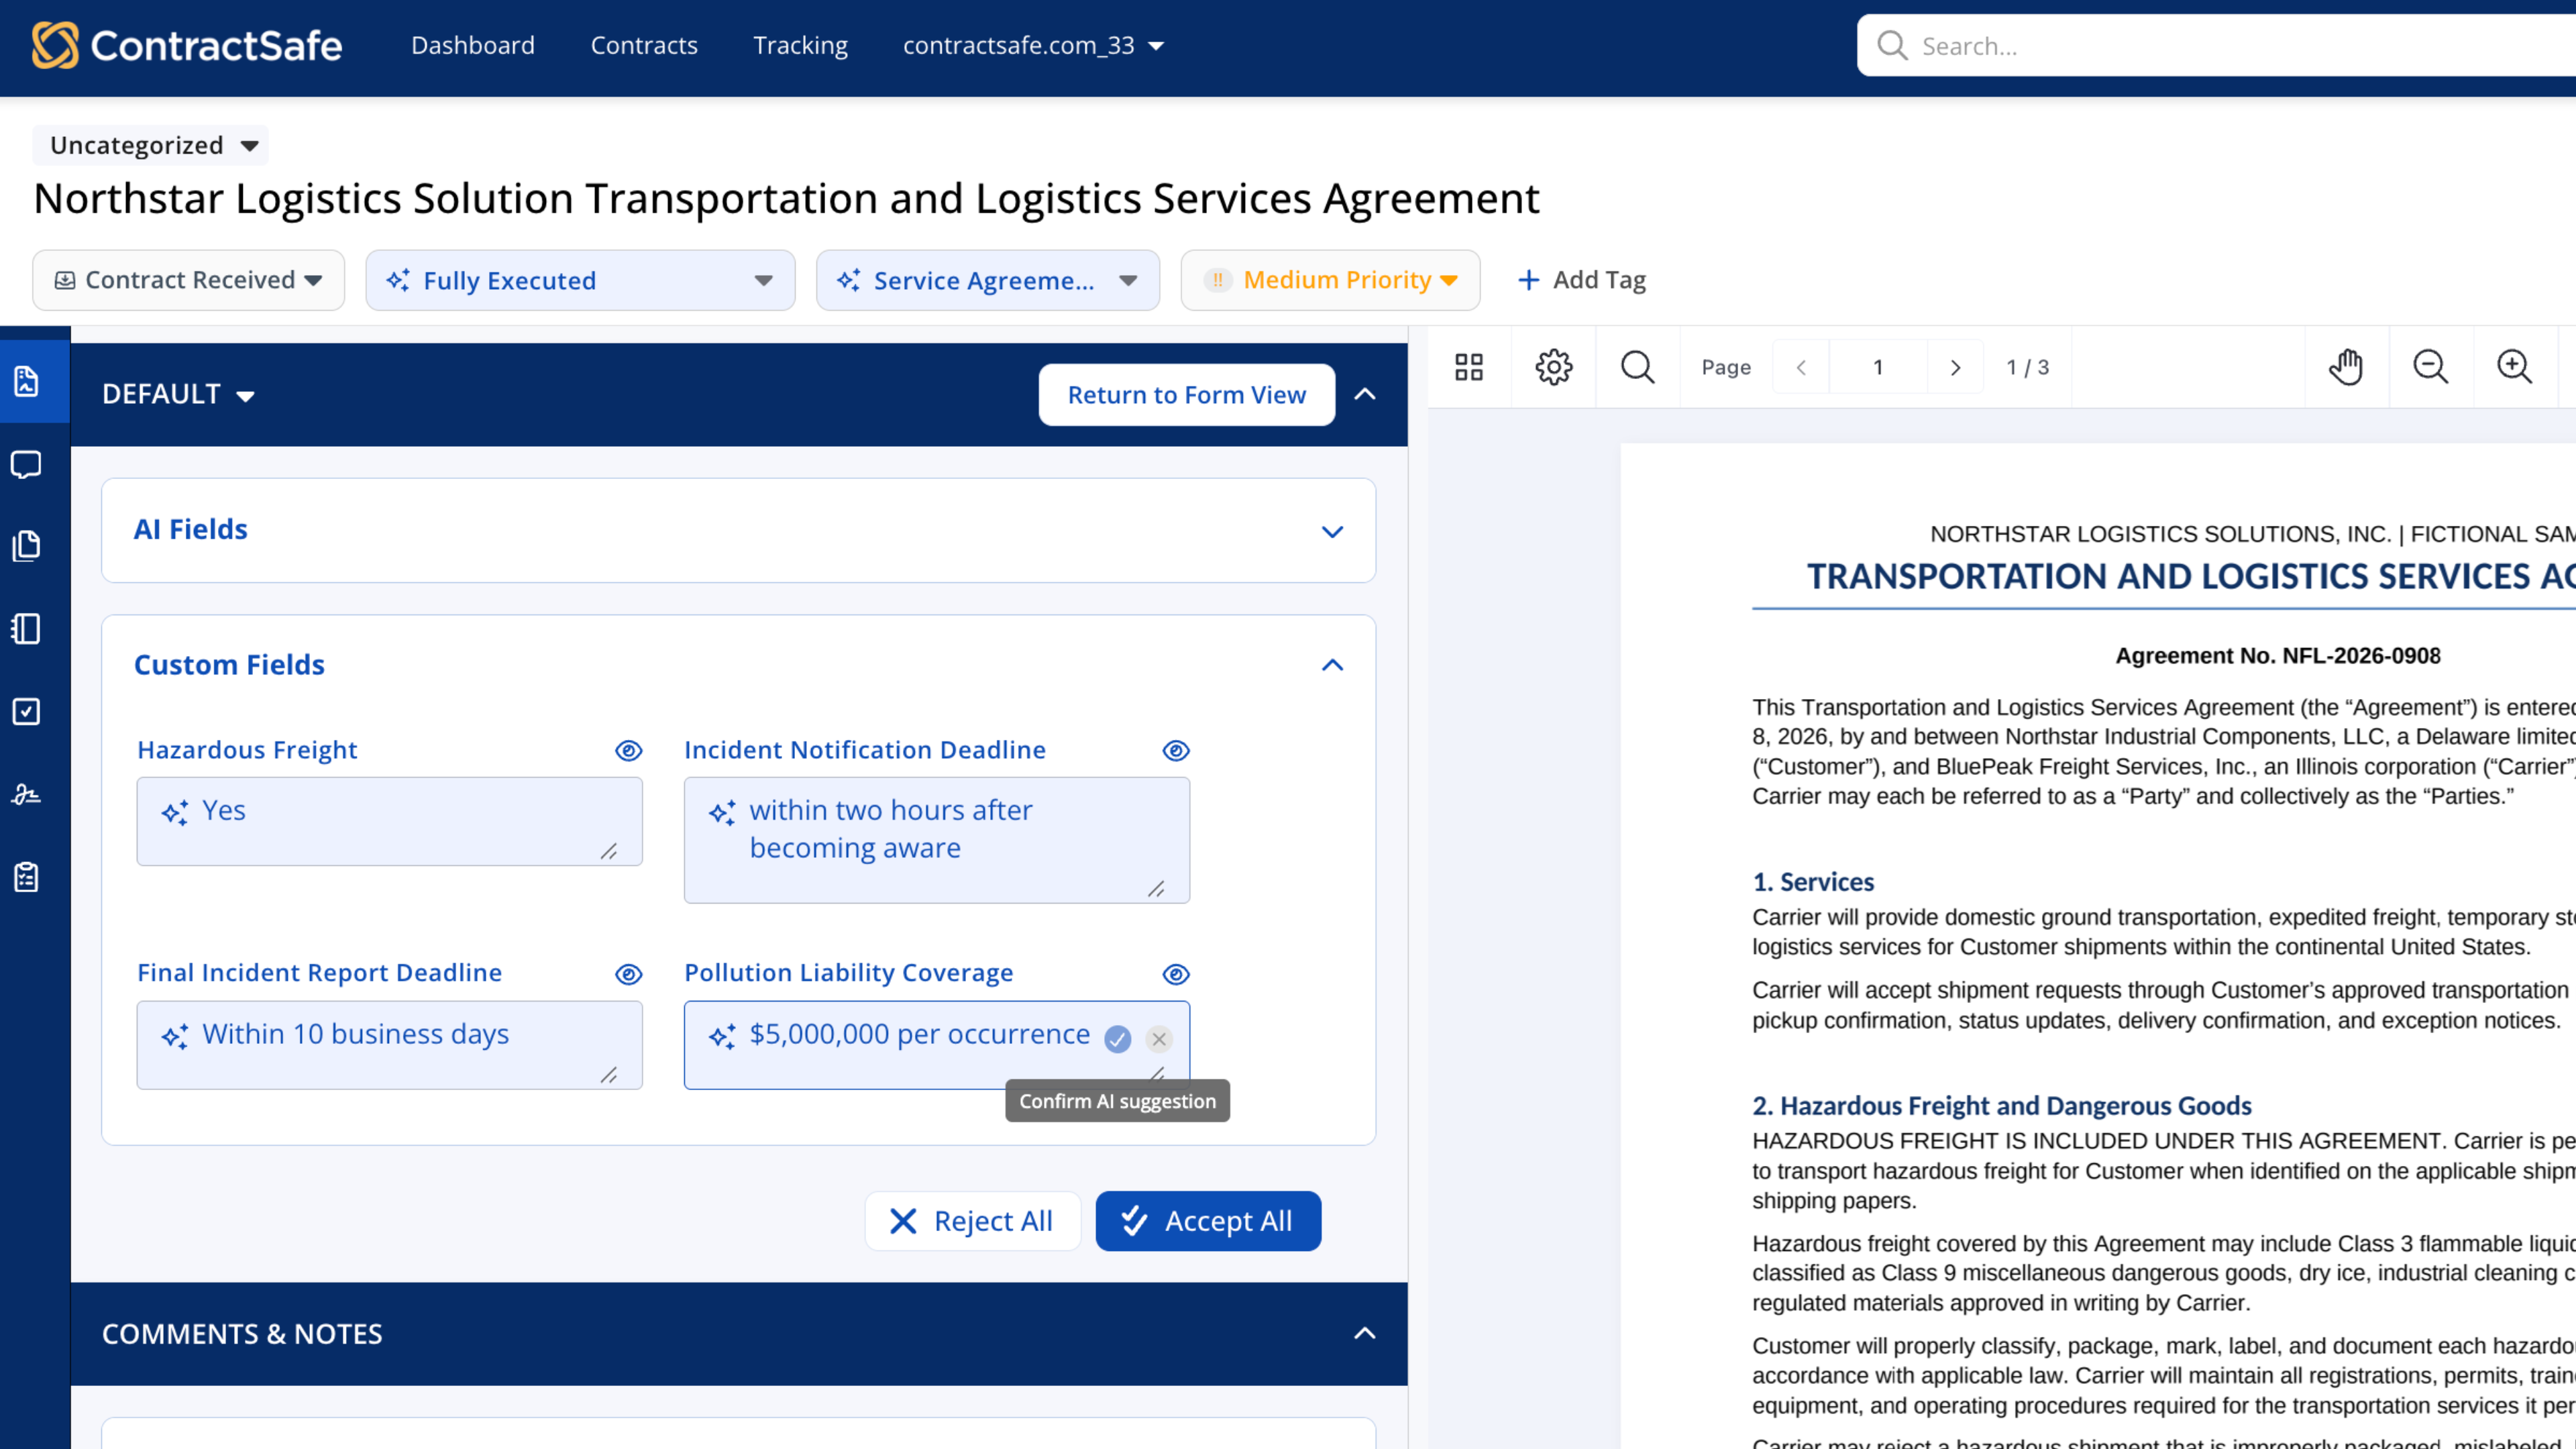Click the Reject All button
The height and width of the screenshot is (1449, 2576).
[x=972, y=1220]
